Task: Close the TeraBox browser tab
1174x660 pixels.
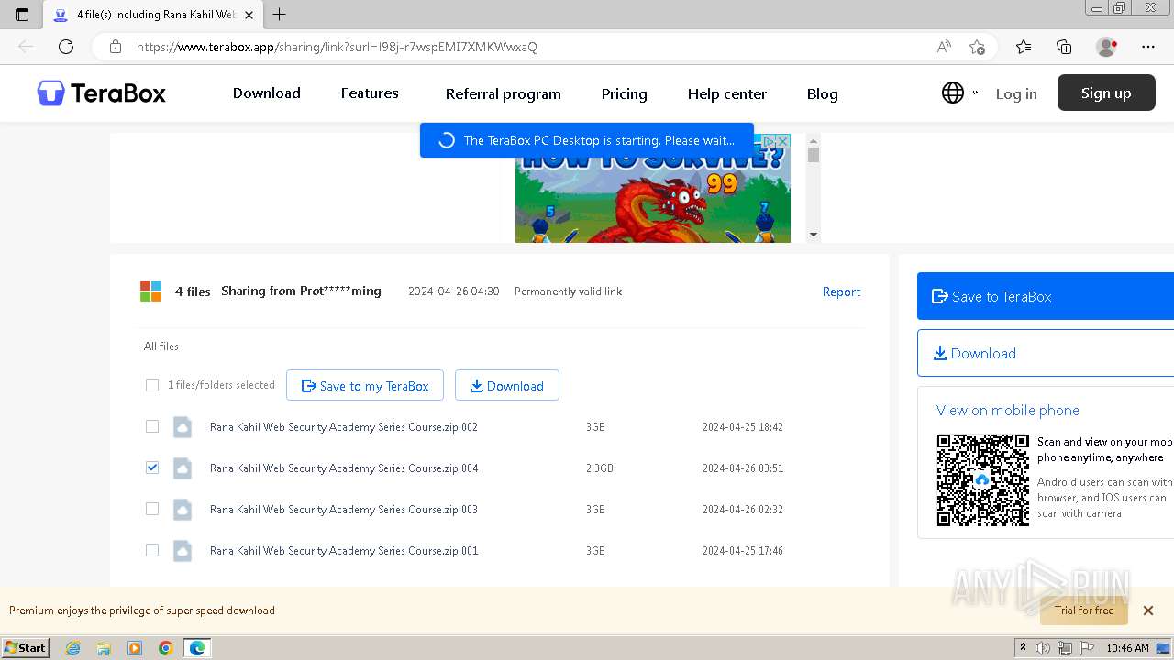Action: coord(249,15)
